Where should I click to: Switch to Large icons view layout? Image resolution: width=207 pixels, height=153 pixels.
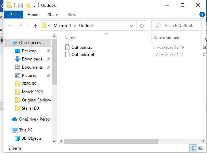[201, 148]
